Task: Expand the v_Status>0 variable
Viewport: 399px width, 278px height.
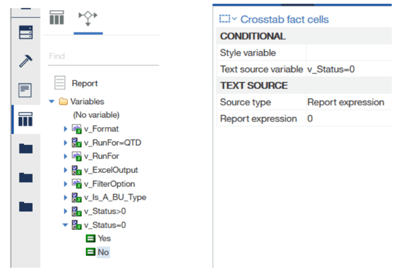Action: 65,211
